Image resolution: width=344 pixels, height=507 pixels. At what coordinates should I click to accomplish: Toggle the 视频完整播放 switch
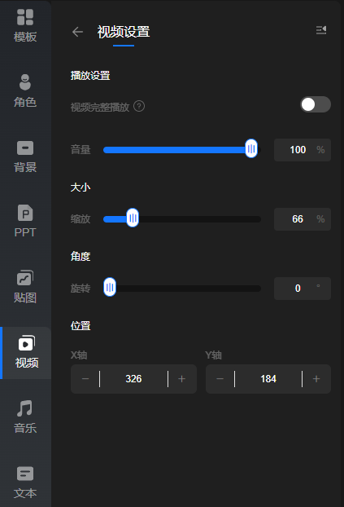tap(316, 104)
